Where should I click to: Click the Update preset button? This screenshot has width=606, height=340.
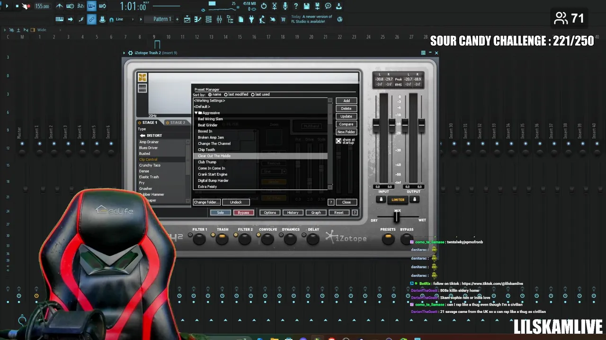346,116
